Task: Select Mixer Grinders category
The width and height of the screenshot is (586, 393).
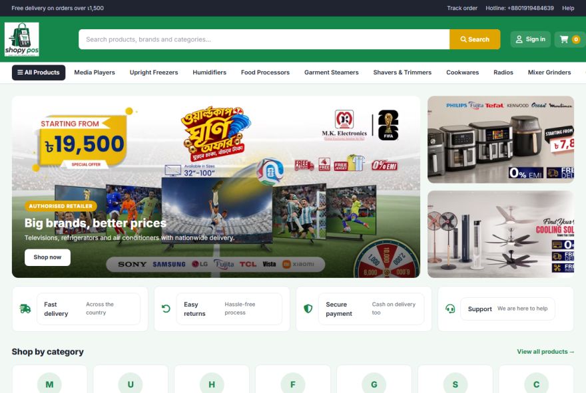Action: pyautogui.click(x=549, y=72)
